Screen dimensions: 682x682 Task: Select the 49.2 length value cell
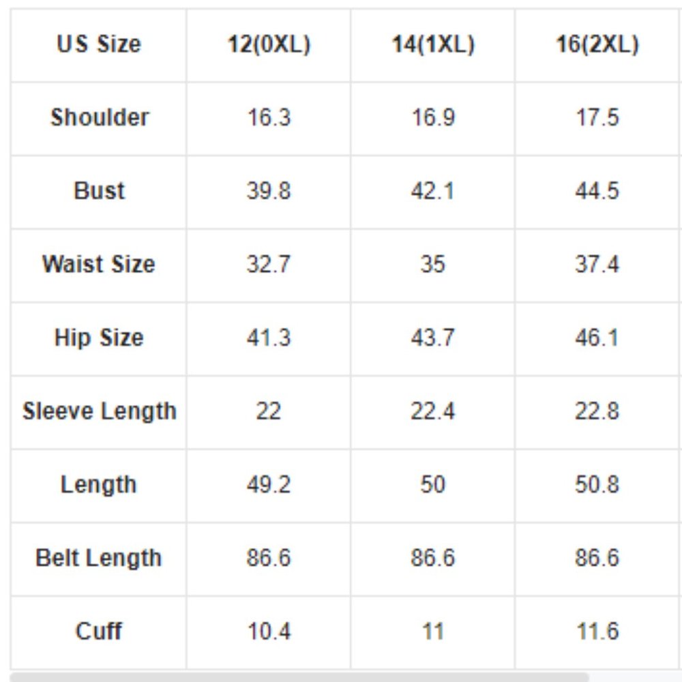coord(269,485)
